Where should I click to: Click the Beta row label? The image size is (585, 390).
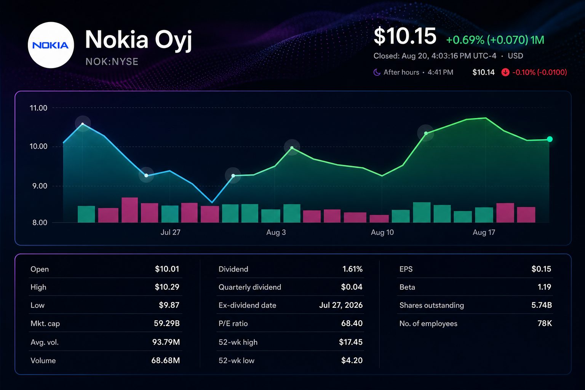tap(407, 287)
